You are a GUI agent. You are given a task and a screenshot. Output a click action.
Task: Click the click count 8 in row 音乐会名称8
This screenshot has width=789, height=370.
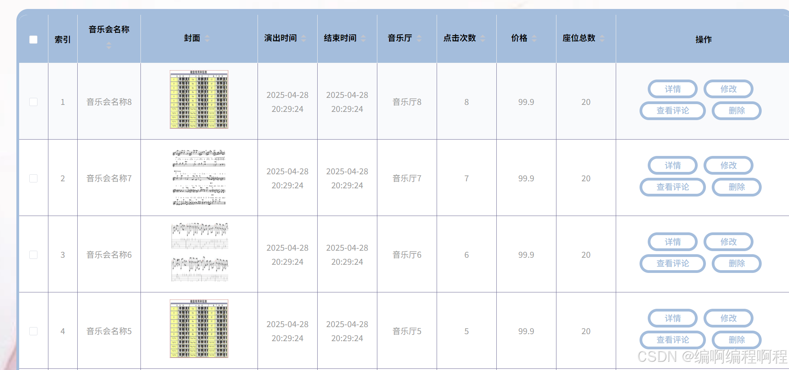tap(466, 102)
